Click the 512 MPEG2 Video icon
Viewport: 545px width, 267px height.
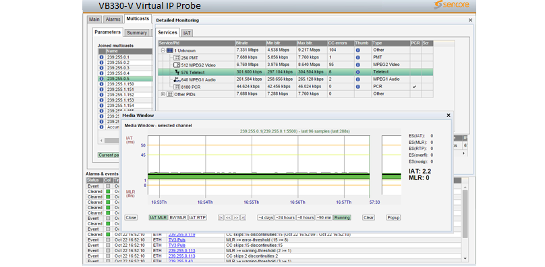177,65
